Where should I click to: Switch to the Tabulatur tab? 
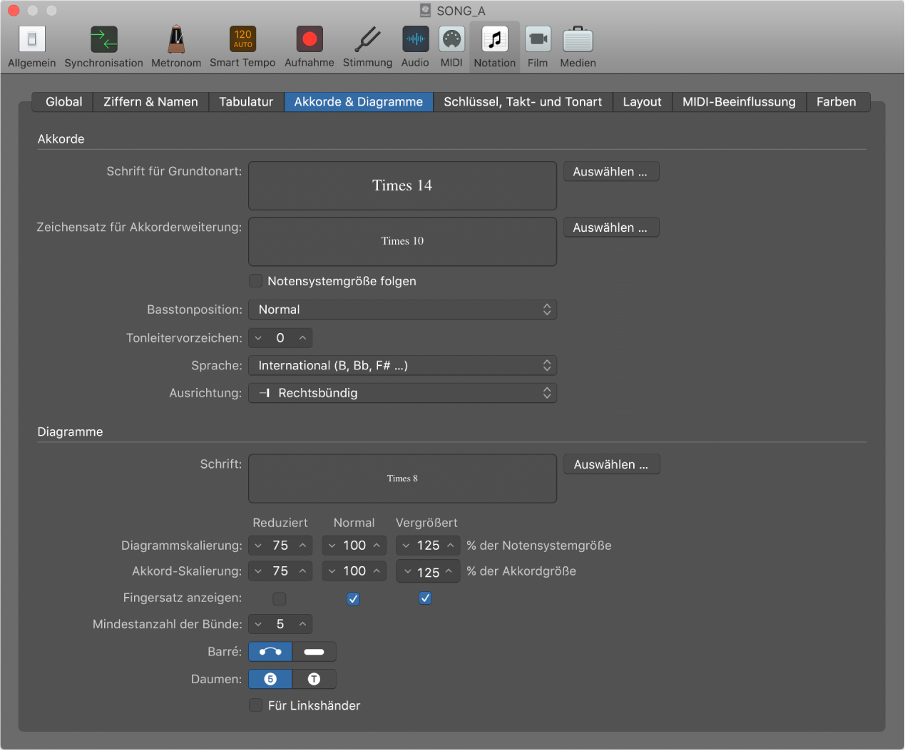[x=246, y=102]
